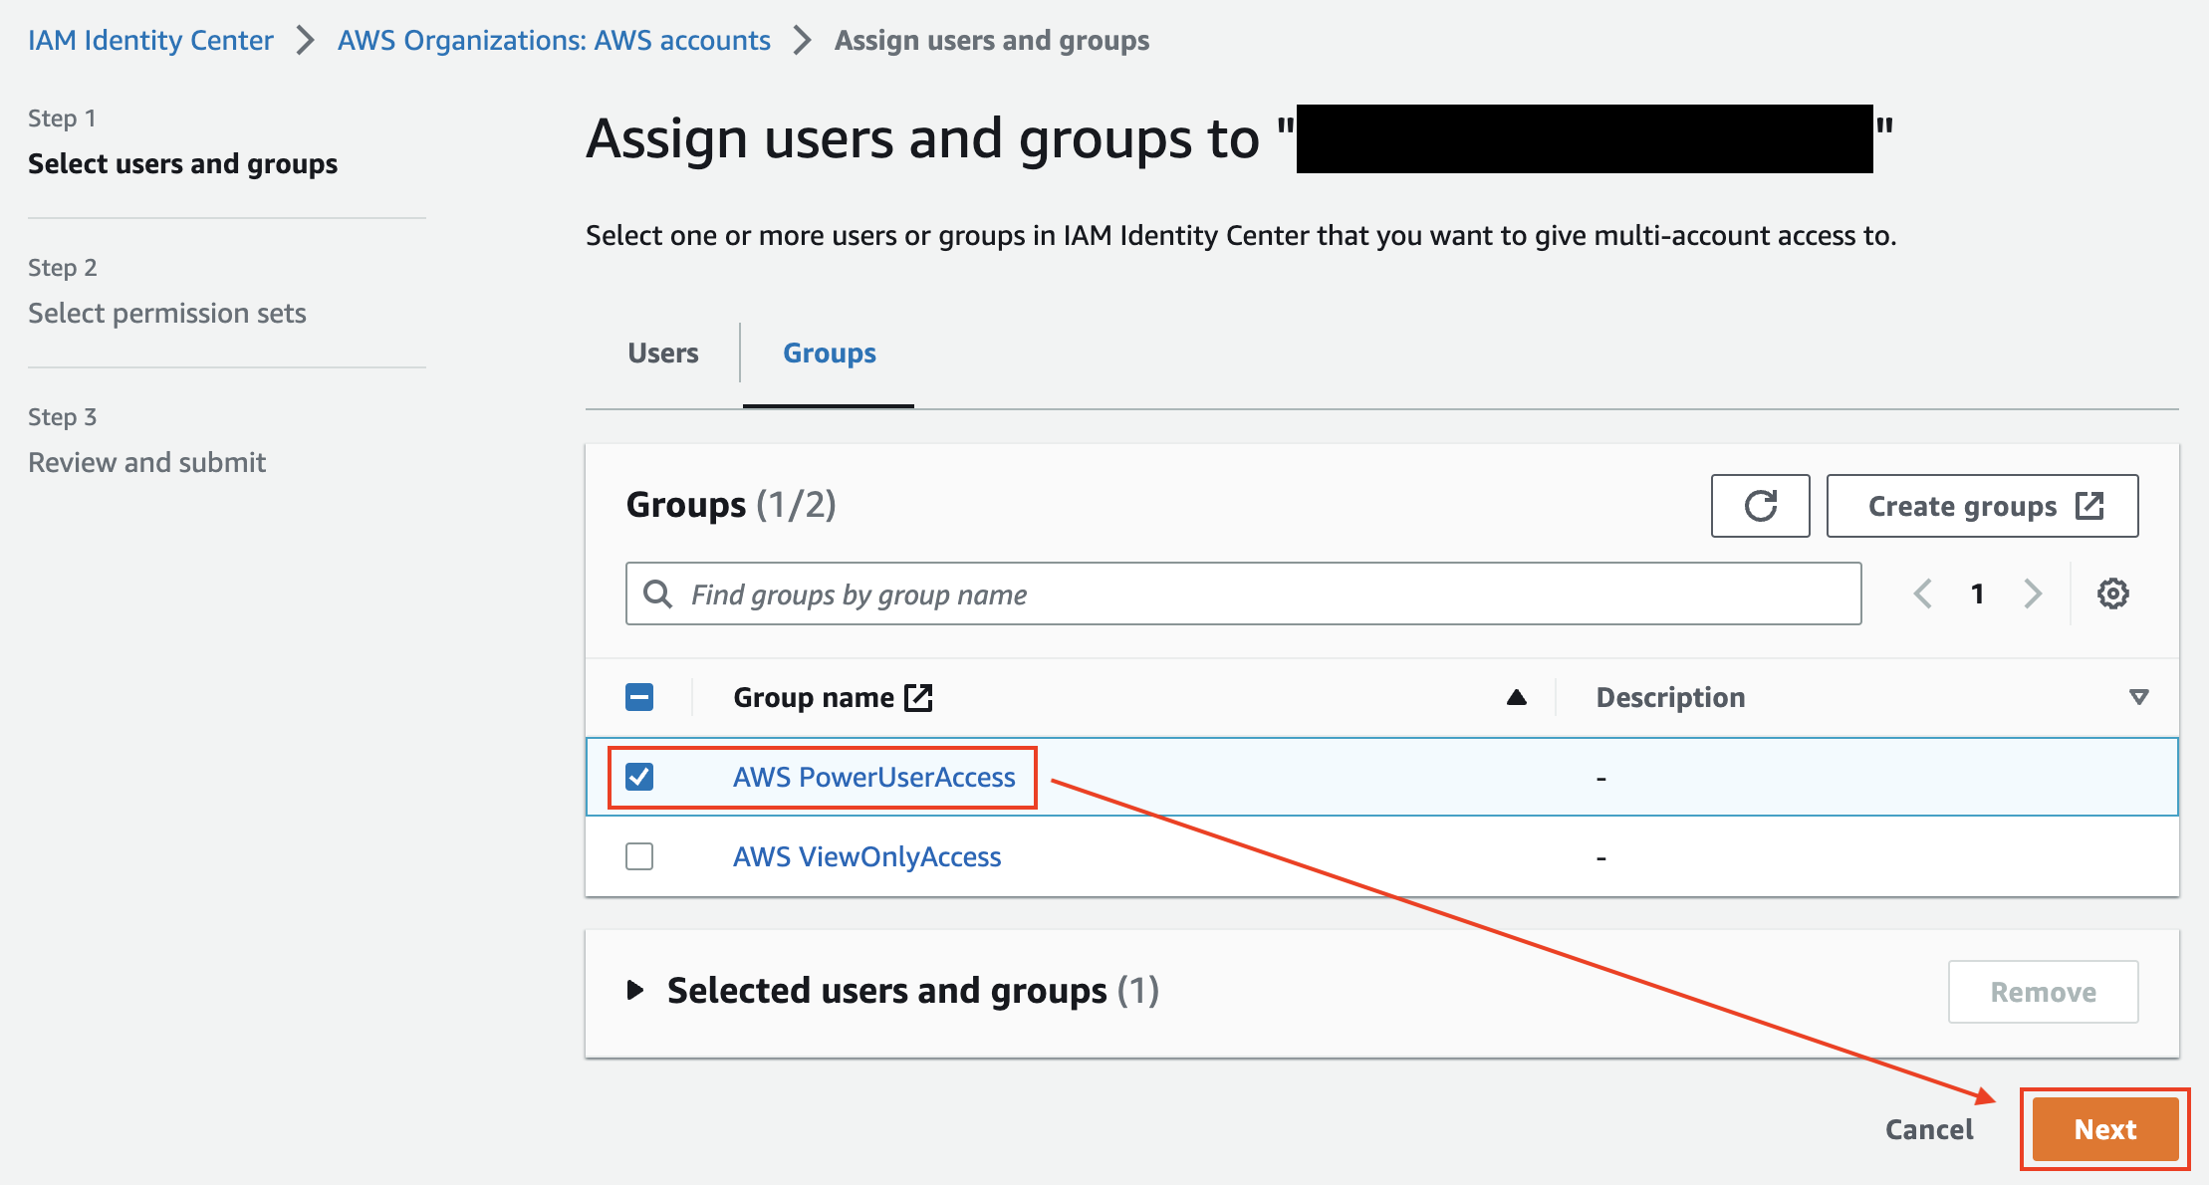The image size is (2209, 1185).
Task: Focus the Find groups search field
Action: click(1243, 593)
